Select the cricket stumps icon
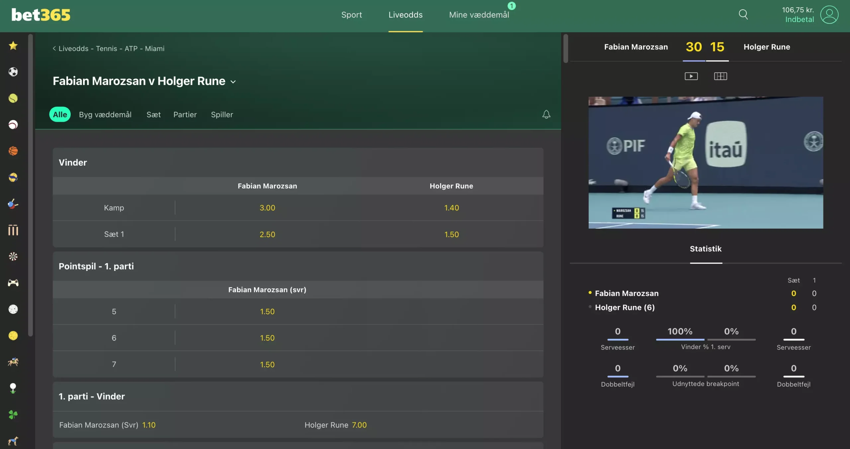The width and height of the screenshot is (850, 449). [x=13, y=230]
